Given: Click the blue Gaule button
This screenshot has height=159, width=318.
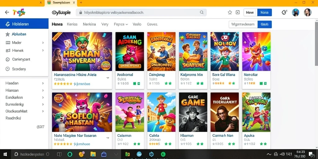Looking at the screenshot, I should 265,24.
